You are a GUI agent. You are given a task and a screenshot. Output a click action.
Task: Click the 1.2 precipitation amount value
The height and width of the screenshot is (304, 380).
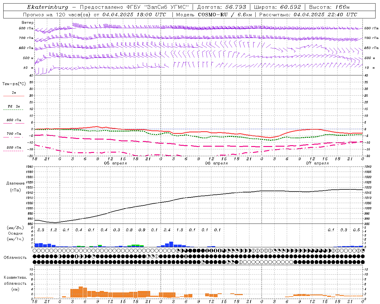pyautogui.click(x=53, y=230)
